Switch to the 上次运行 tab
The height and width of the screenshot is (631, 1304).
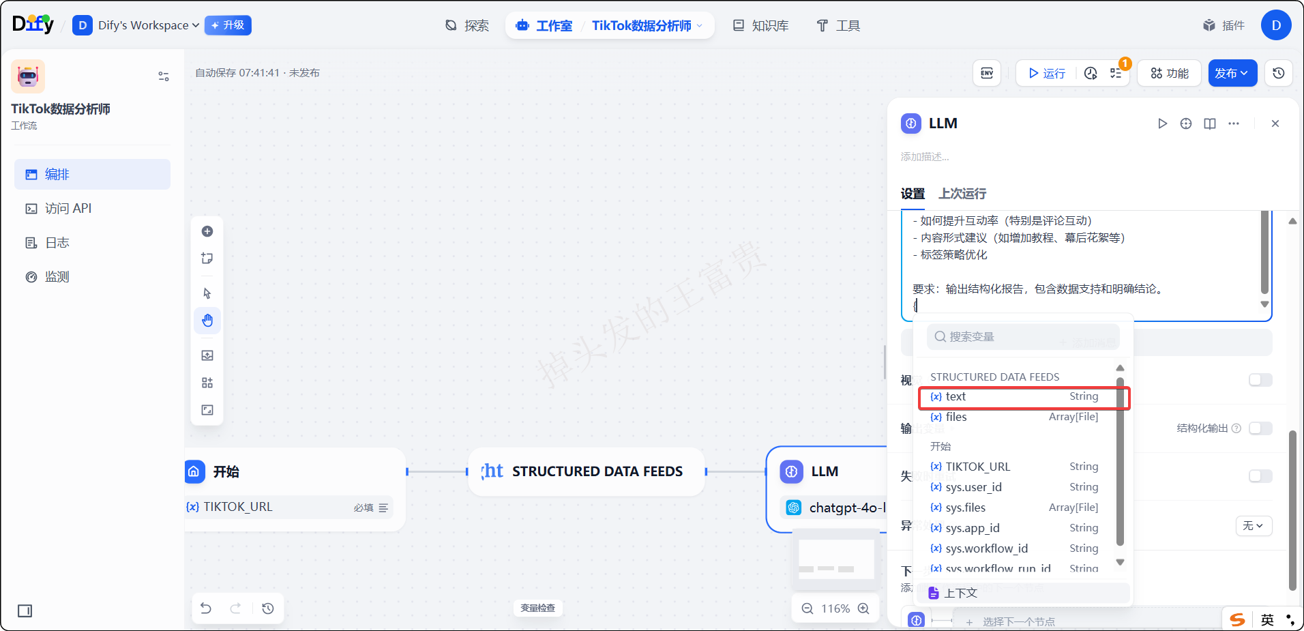pyautogui.click(x=962, y=194)
